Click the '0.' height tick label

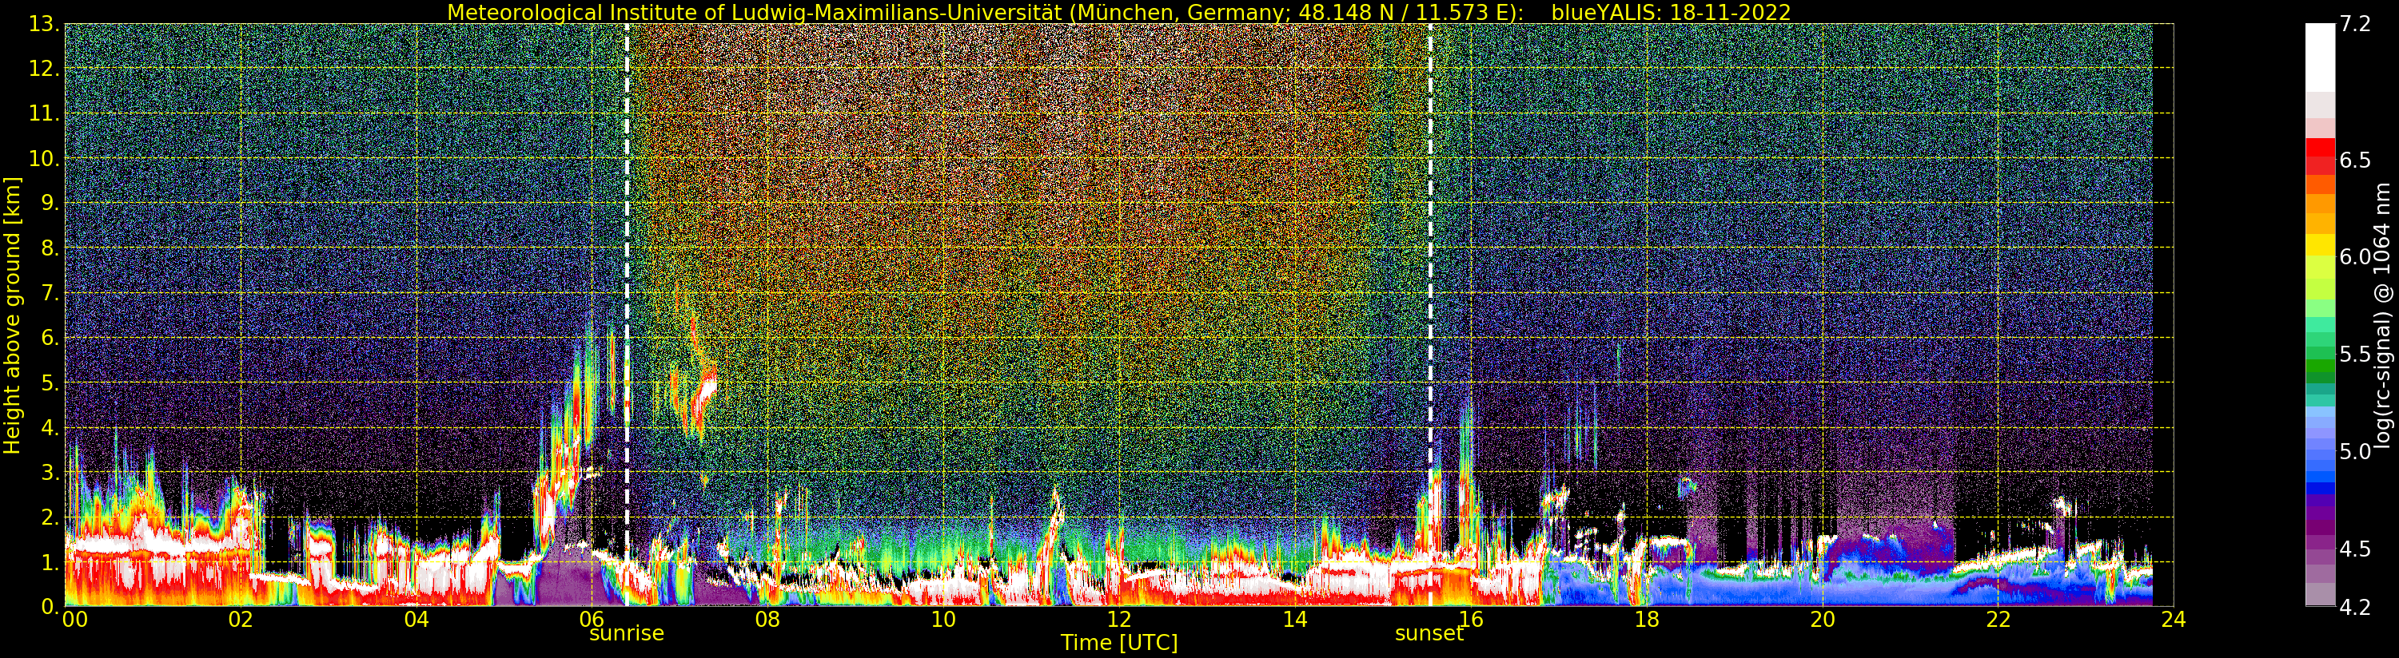[50, 606]
